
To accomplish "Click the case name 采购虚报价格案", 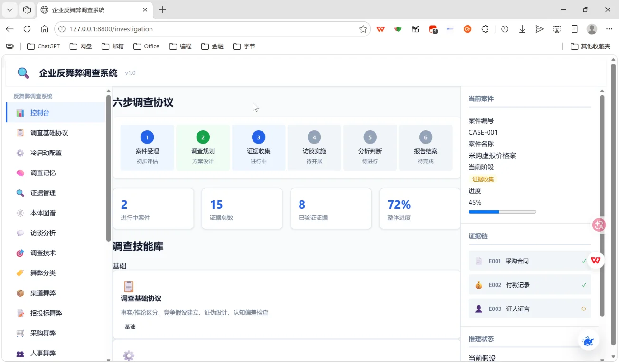I will (492, 155).
